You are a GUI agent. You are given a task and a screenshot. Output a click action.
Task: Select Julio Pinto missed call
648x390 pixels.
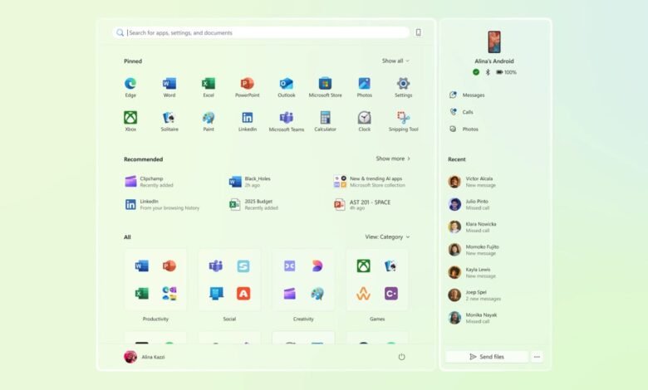(x=469, y=204)
